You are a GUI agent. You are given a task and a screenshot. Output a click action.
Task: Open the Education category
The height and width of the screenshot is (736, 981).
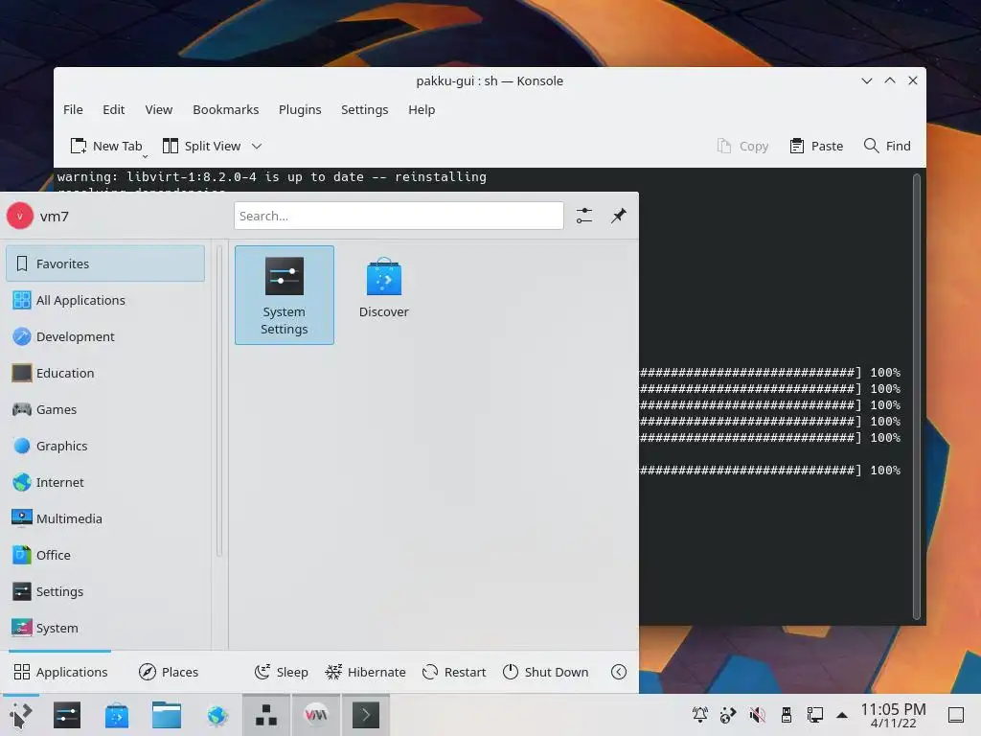tap(105, 373)
